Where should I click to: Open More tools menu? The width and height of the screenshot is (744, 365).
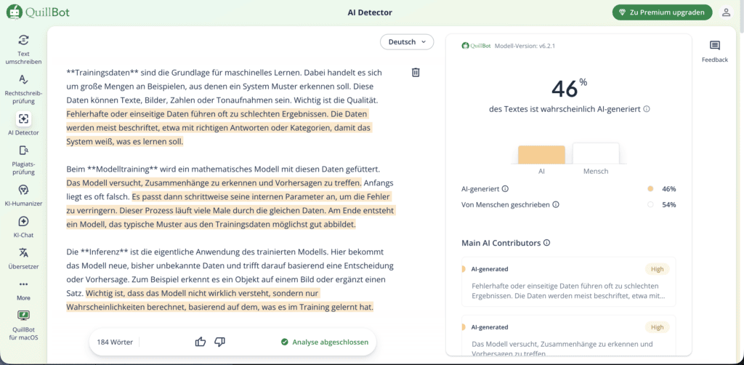click(23, 289)
